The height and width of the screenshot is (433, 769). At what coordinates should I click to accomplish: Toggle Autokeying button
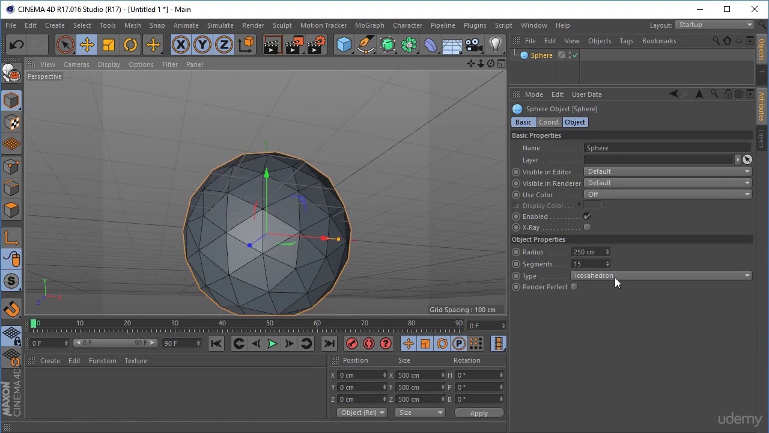pos(369,343)
